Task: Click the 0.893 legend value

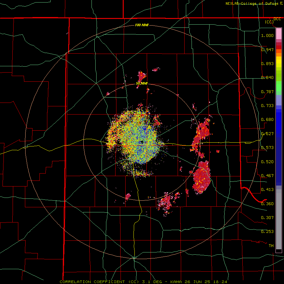Action: (267, 63)
